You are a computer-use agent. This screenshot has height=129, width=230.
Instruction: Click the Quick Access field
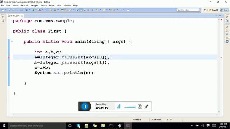pos(188,10)
